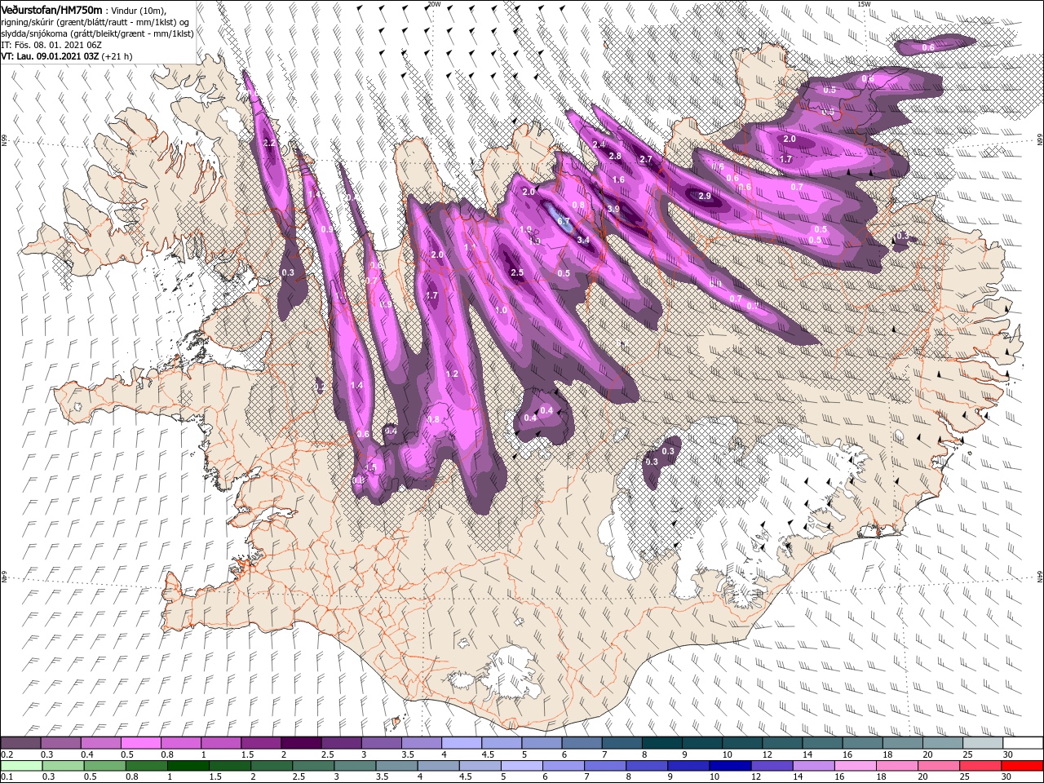Click the '0.2' label in snow legend row
This screenshot has width=1044, height=783.
coord(6,754)
